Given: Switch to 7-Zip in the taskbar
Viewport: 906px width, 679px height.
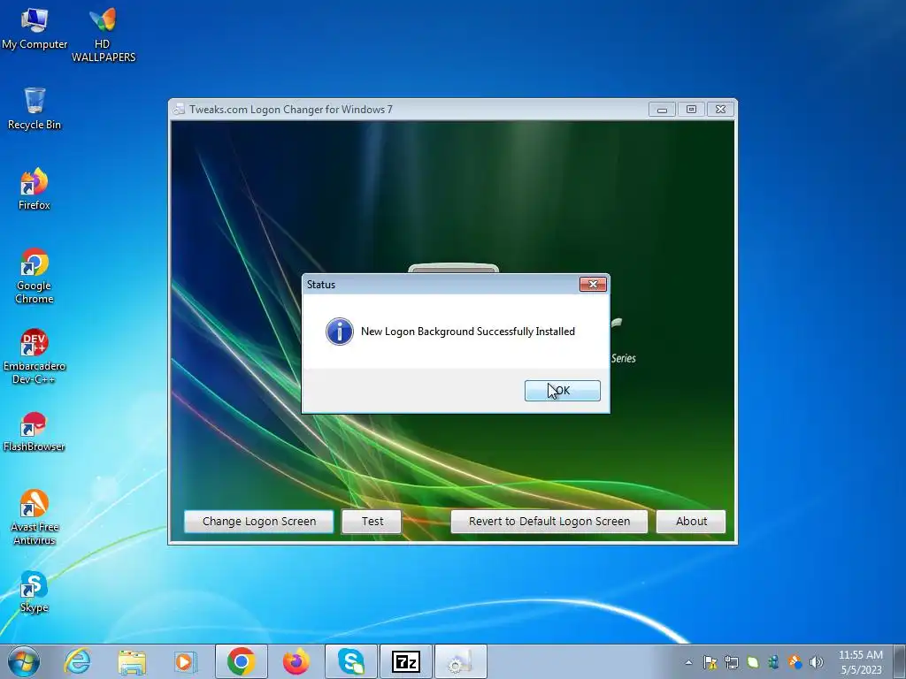Looking at the screenshot, I should [x=405, y=661].
